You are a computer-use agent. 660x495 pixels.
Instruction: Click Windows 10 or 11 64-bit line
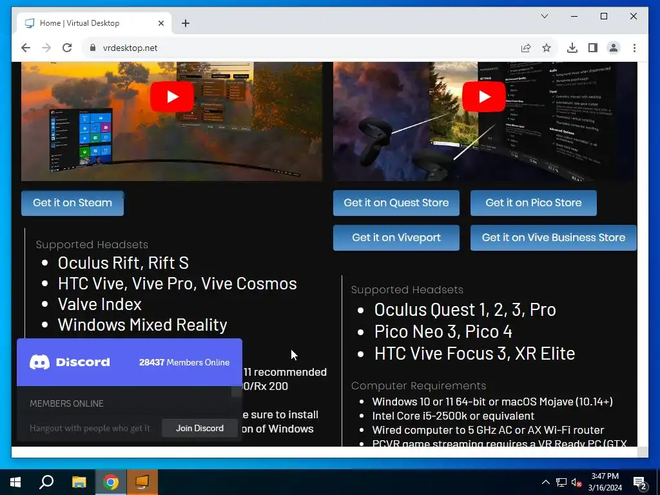click(492, 402)
